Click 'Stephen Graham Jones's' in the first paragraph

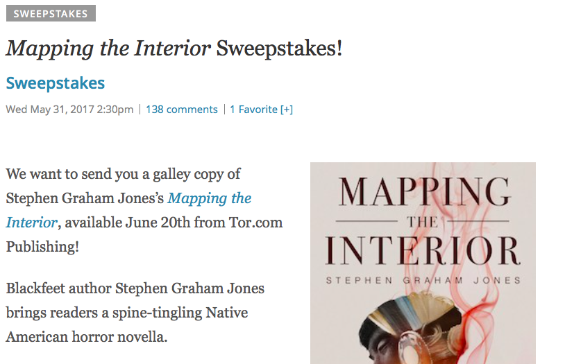coord(85,198)
